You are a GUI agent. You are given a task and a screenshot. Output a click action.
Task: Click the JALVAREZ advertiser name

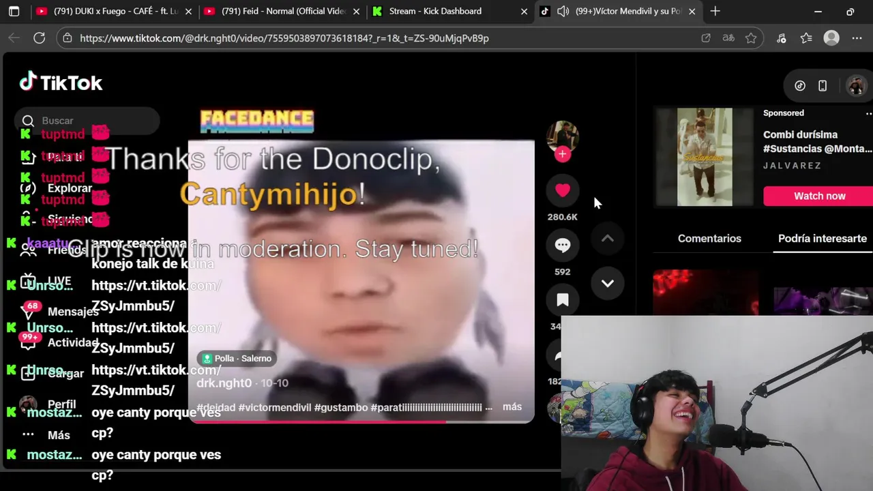(x=792, y=166)
